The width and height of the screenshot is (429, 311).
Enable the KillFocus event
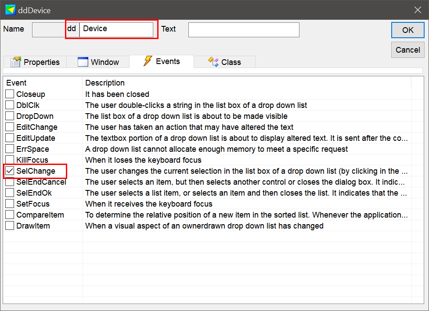coord(10,159)
